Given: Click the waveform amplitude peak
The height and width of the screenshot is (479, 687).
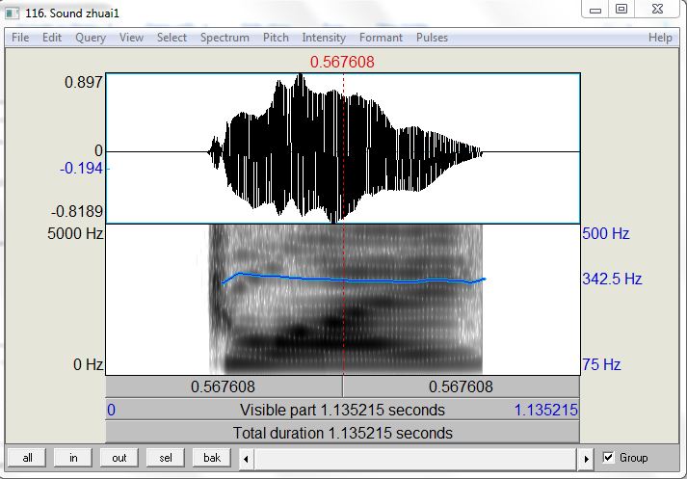Looking at the screenshot, I should [x=300, y=78].
